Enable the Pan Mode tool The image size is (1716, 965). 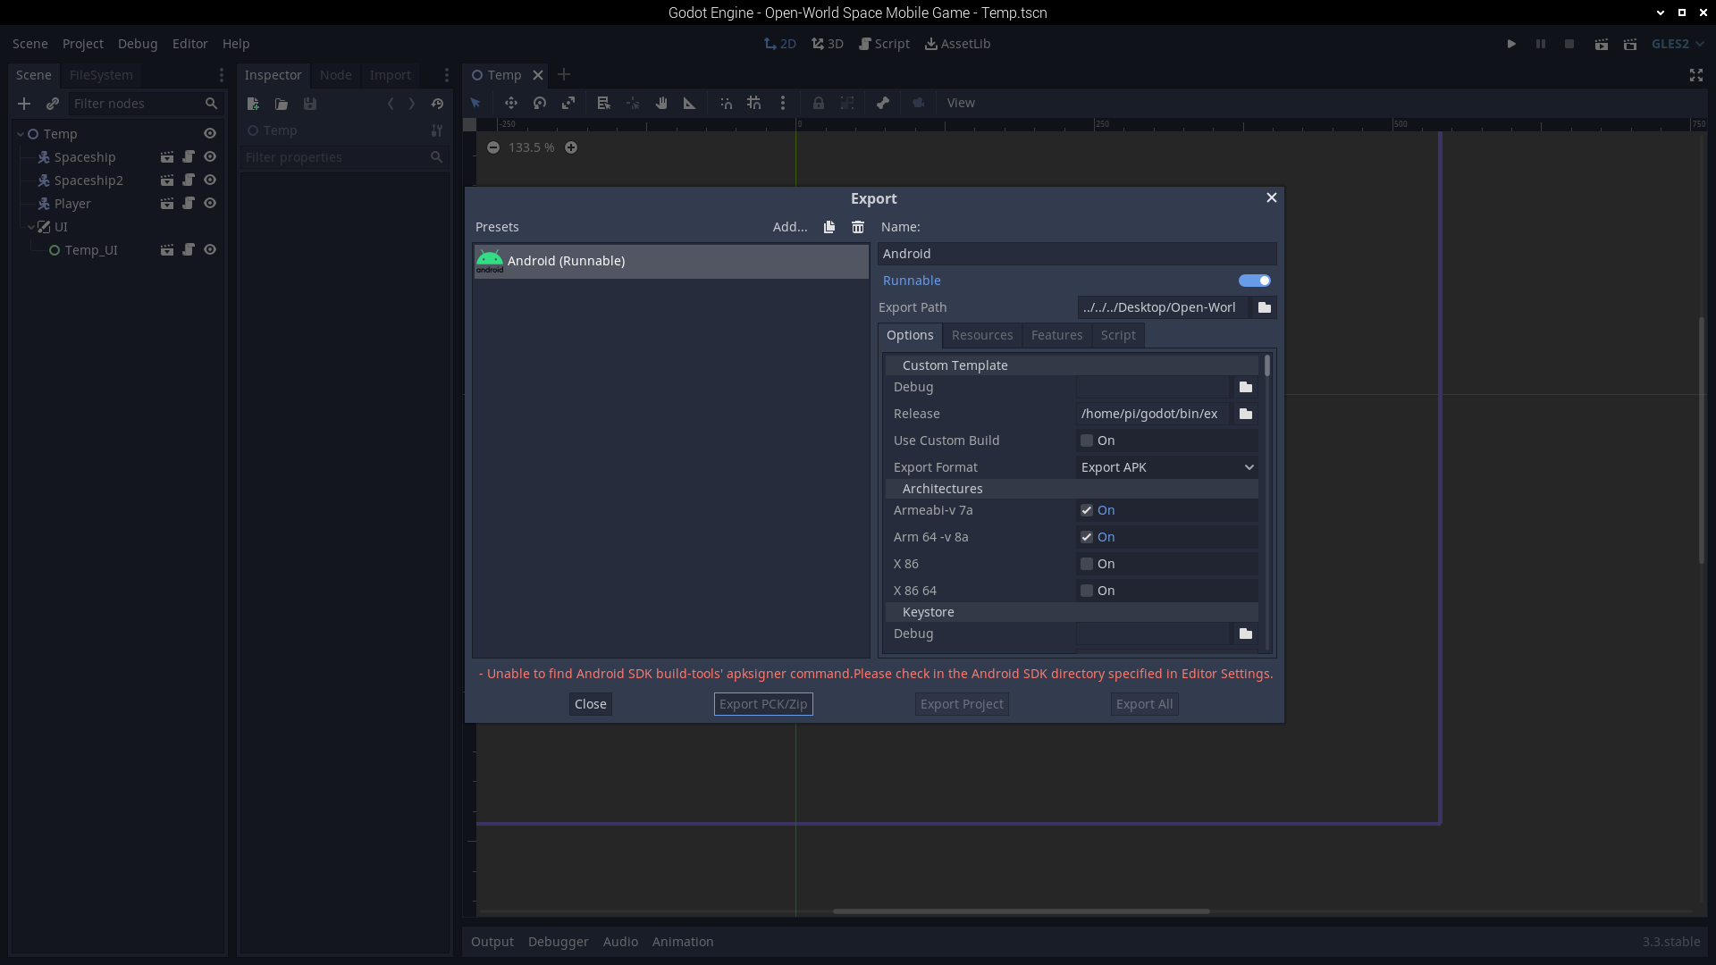[x=661, y=103]
